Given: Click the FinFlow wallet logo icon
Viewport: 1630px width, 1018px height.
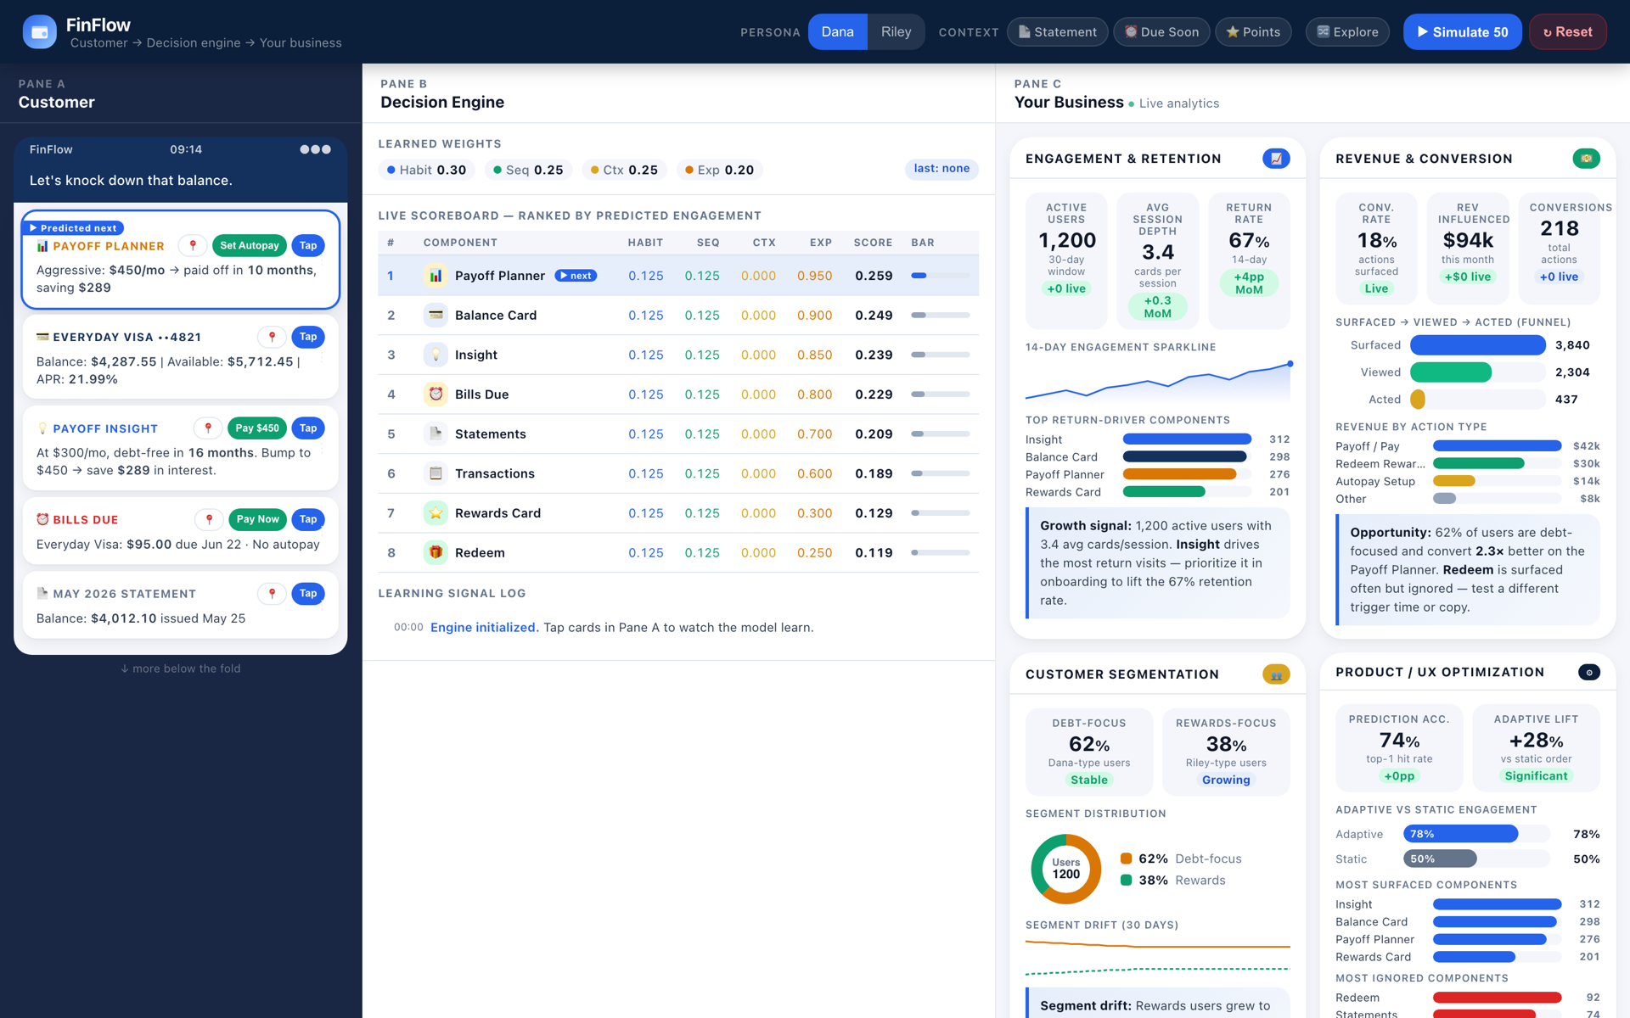Looking at the screenshot, I should pyautogui.click(x=39, y=32).
